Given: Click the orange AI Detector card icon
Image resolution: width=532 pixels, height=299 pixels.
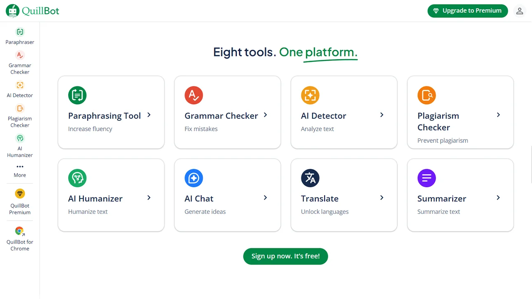Looking at the screenshot, I should 310,95.
